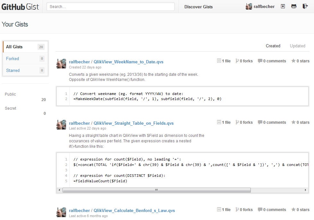Sort gists by Updated
The width and height of the screenshot is (314, 220).
[297, 46]
